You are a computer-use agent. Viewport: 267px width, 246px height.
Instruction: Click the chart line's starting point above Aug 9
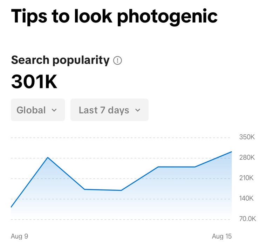pyautogui.click(x=11, y=207)
